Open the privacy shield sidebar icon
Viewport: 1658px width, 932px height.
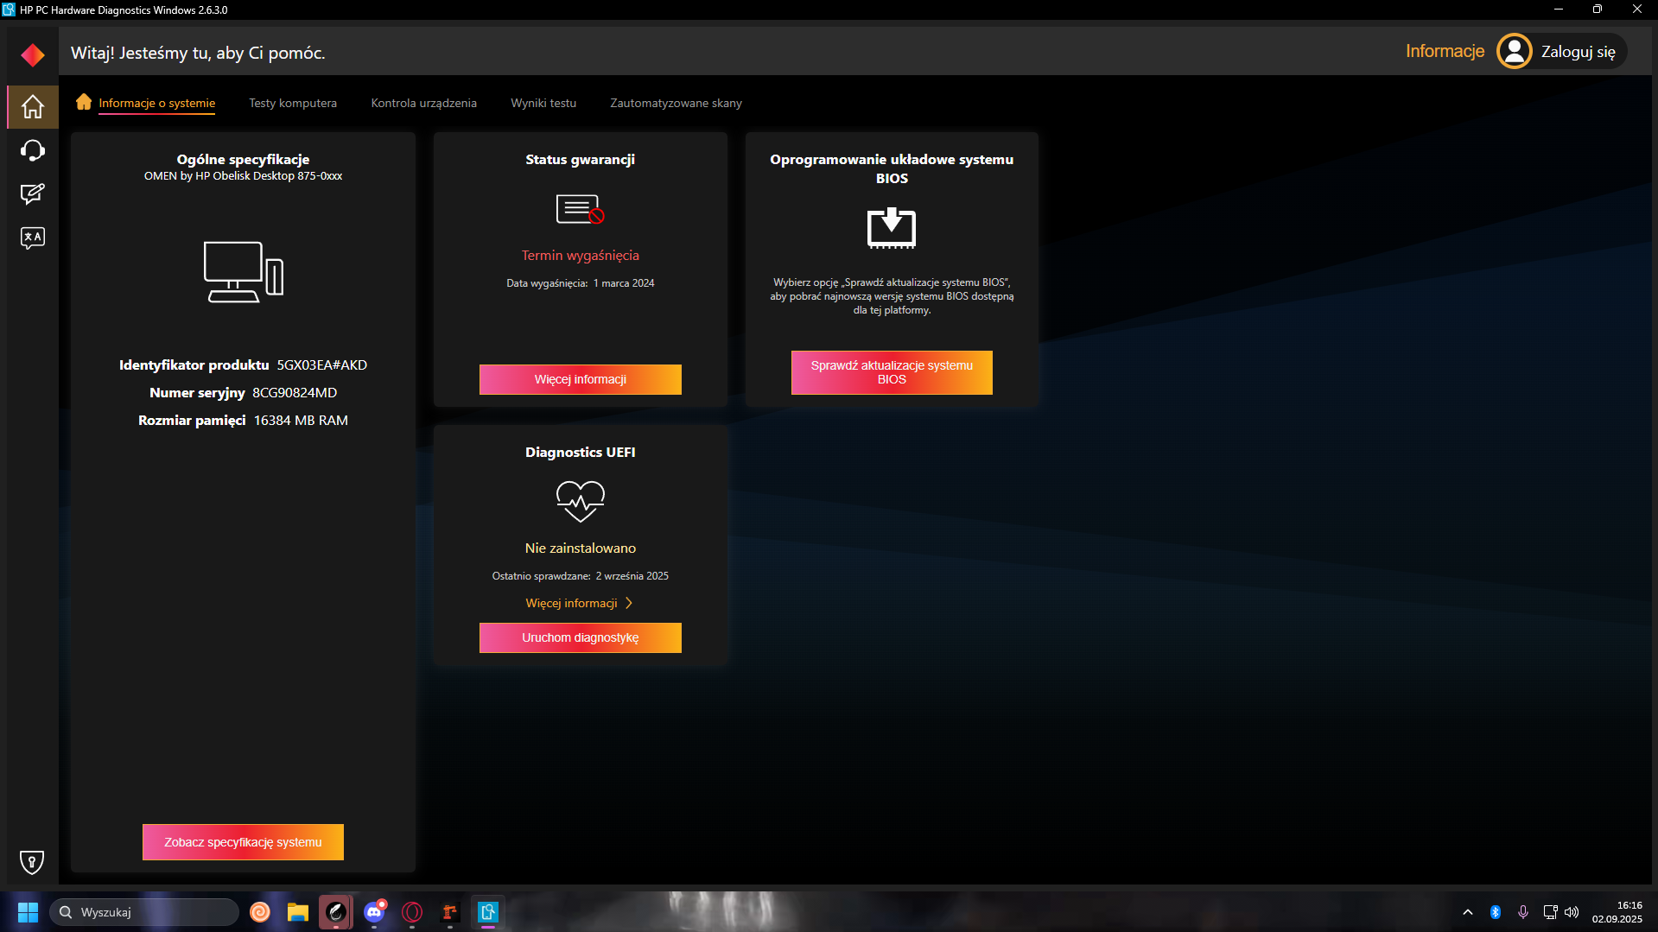(x=32, y=861)
